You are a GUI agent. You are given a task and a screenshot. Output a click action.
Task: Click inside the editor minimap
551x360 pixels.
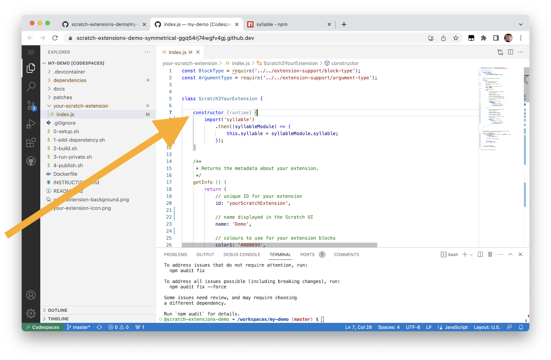(496, 107)
